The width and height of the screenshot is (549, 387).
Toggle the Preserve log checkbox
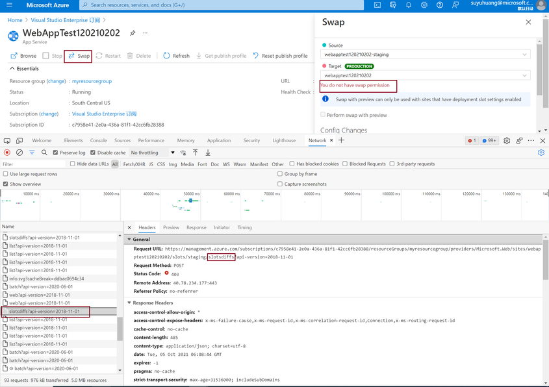pos(55,153)
